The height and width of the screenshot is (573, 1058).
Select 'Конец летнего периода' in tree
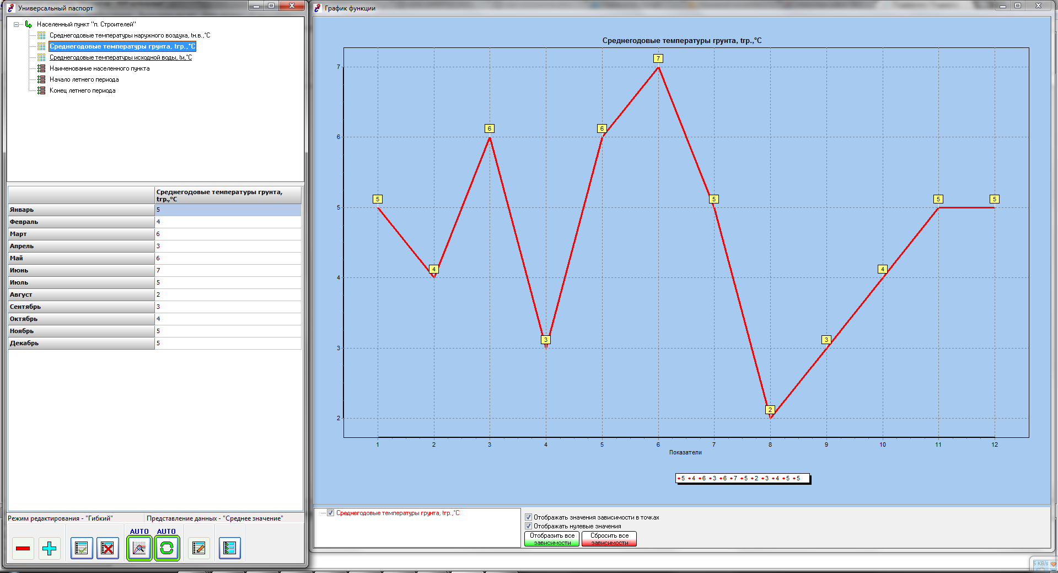point(82,90)
